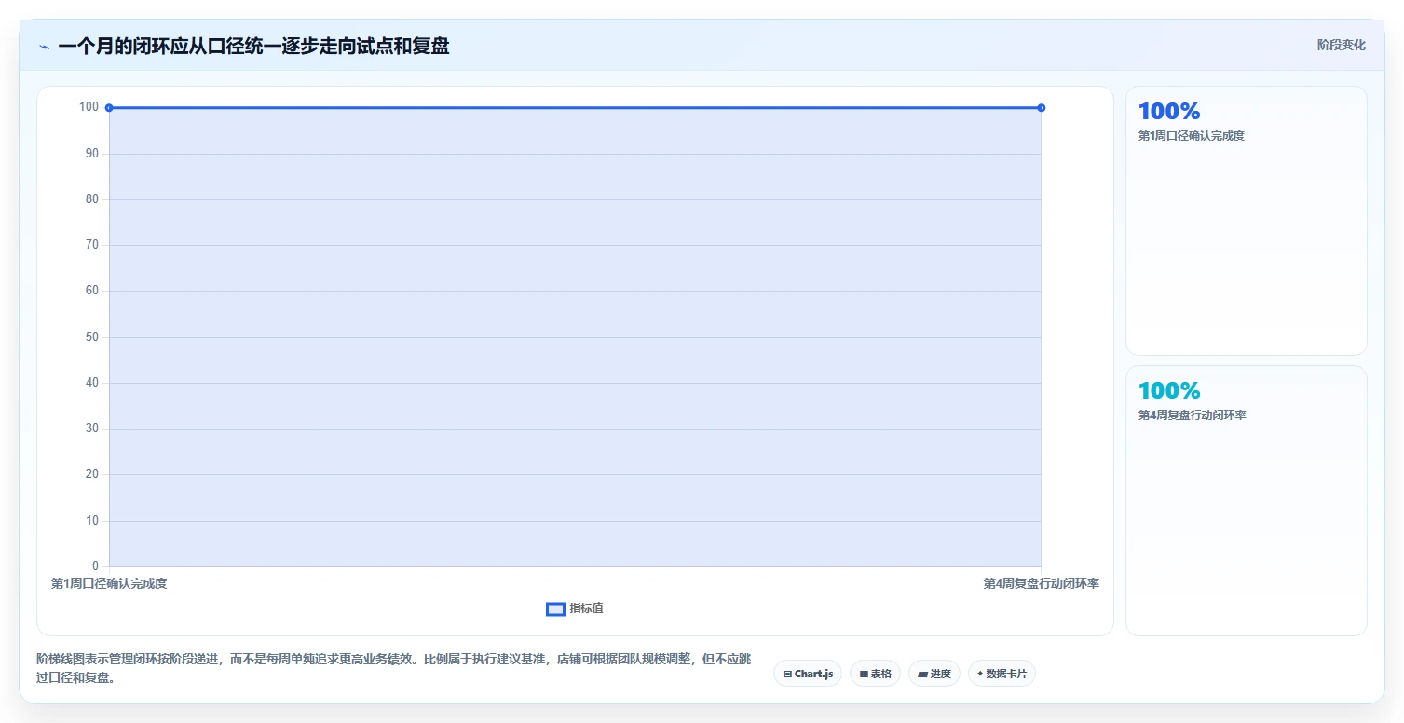
Task: Click y-axis tick 20
Action: point(91,474)
